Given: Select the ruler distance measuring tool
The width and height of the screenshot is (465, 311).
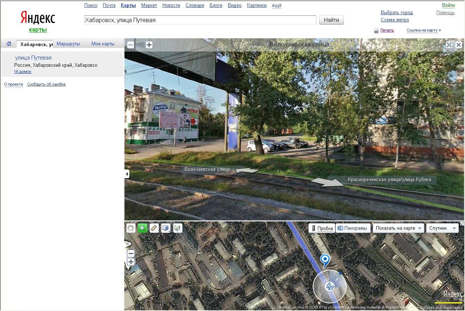Looking at the screenshot, I should tap(154, 228).
